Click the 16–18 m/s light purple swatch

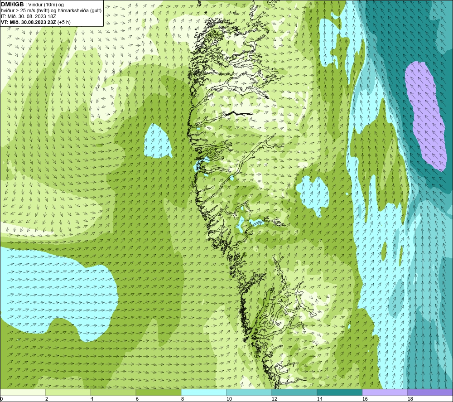pos(385,392)
